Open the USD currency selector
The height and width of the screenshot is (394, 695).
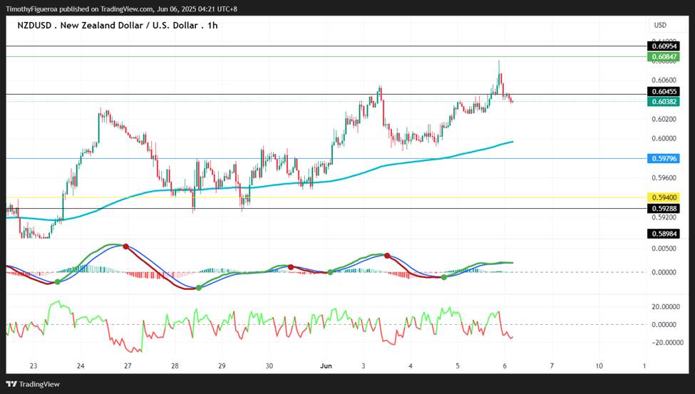[x=660, y=25]
